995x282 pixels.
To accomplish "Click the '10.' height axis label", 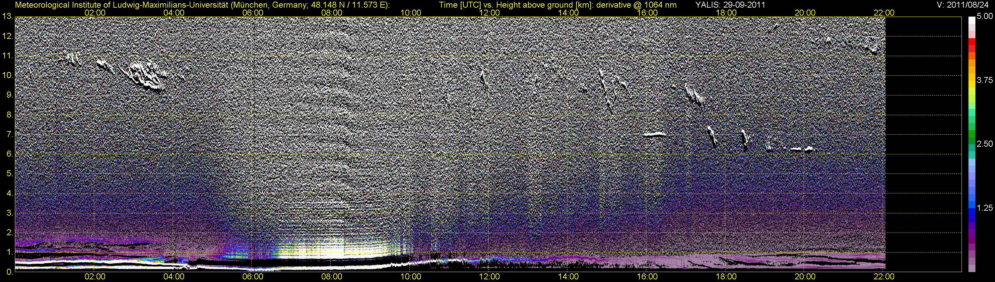I will tap(7, 75).
